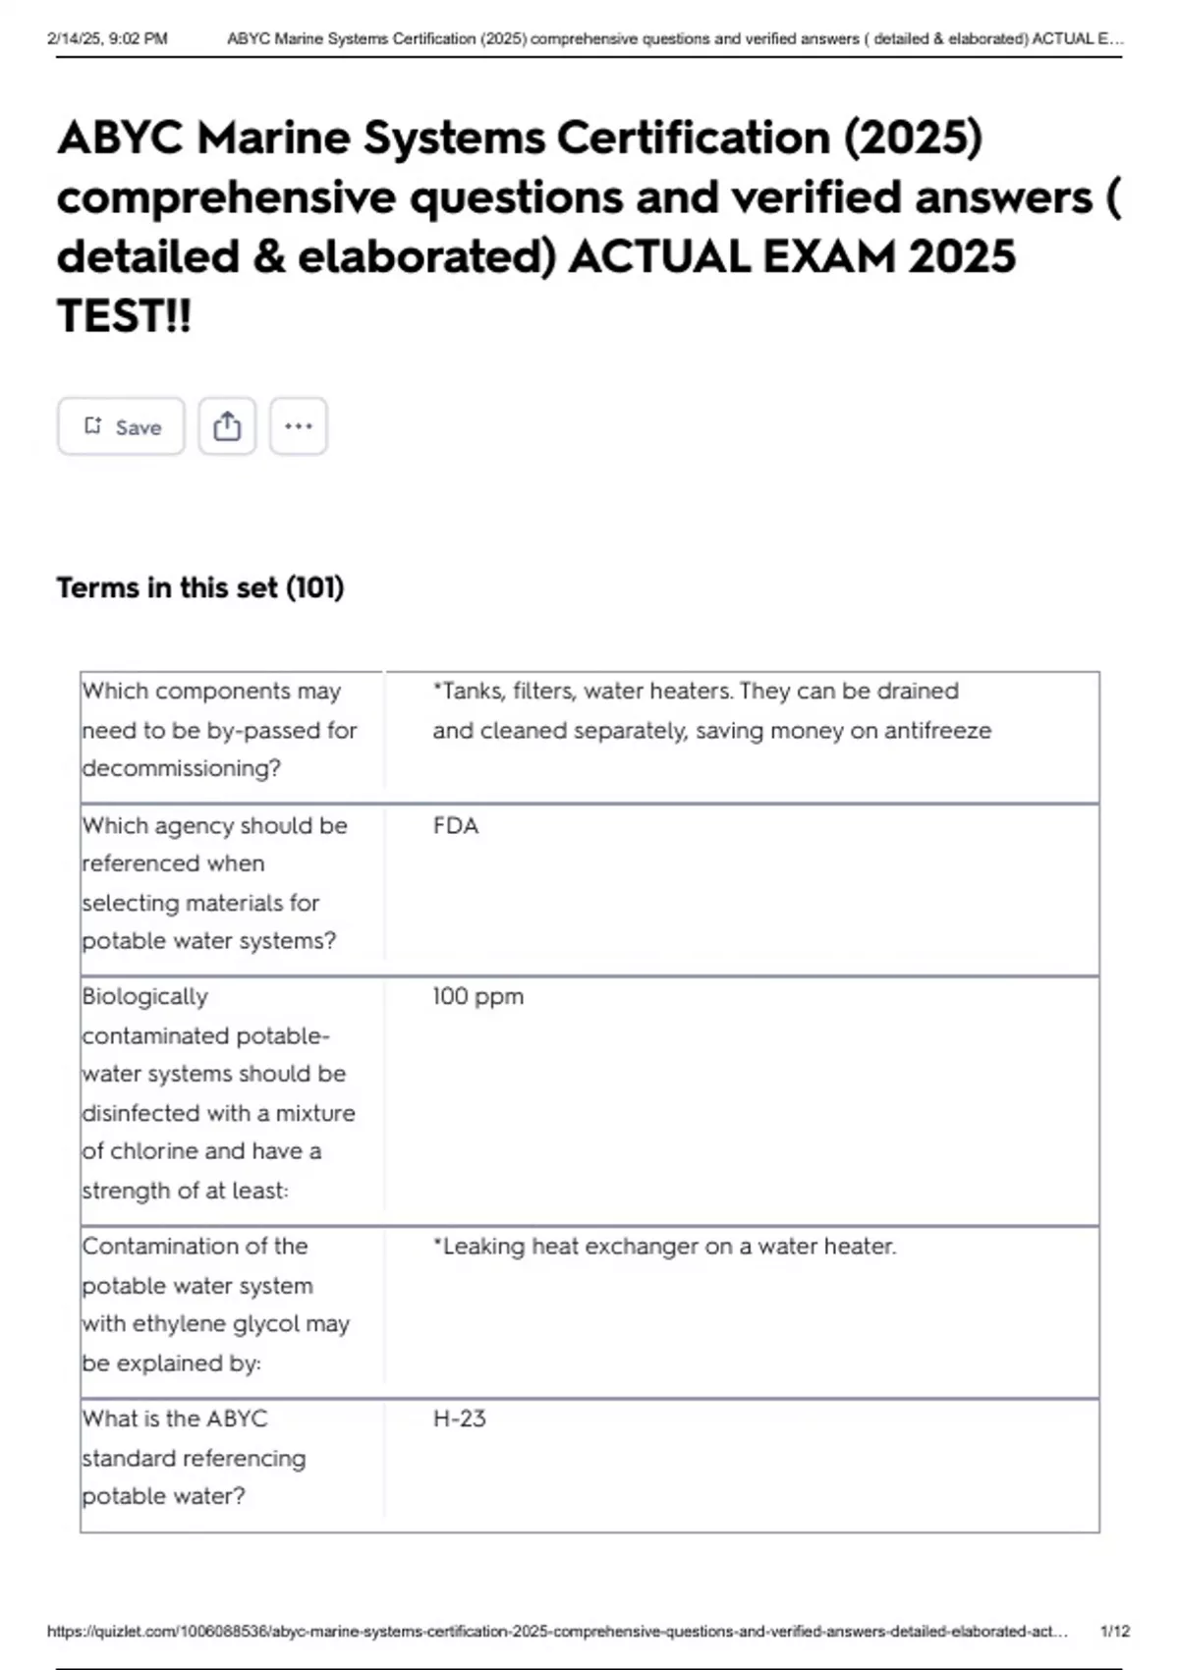Click the share upload icon
Screen dimensions: 1179x1670
pos(227,426)
